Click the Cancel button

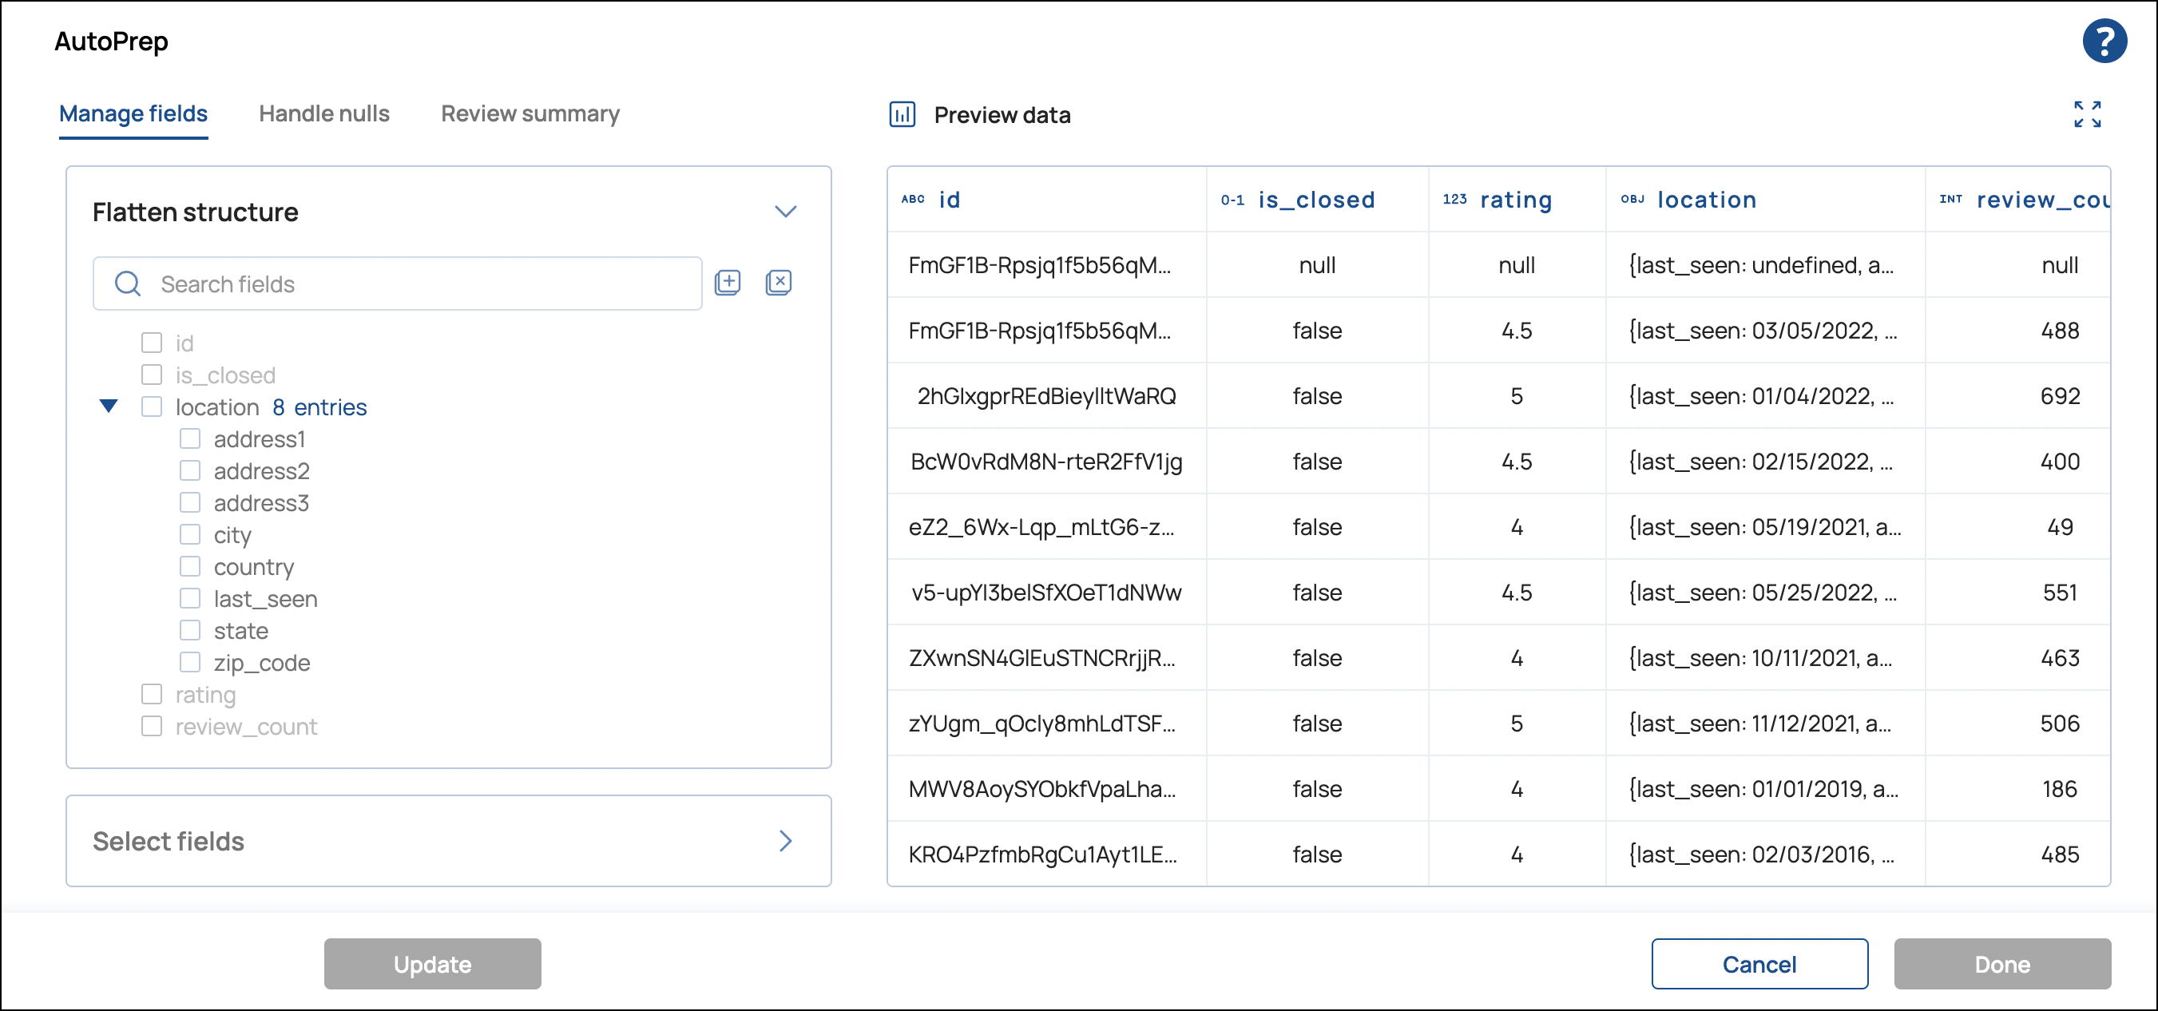[x=1759, y=963]
